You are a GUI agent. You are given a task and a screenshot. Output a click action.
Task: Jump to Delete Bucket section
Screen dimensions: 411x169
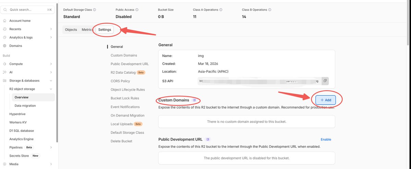point(121,141)
